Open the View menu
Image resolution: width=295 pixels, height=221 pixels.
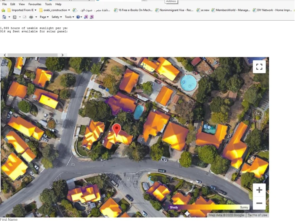pos(22,4)
